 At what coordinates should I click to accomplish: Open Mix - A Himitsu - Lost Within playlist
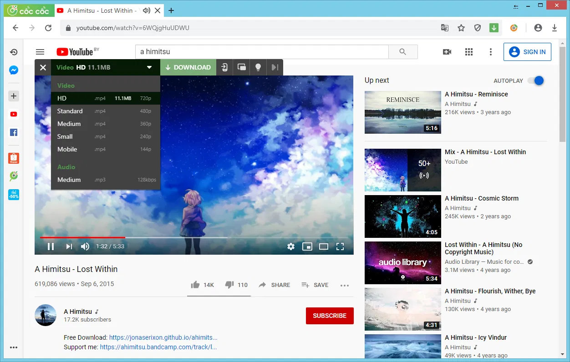403,170
